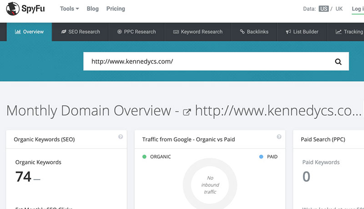
Task: Switch data region to UK
Action: pos(339,9)
